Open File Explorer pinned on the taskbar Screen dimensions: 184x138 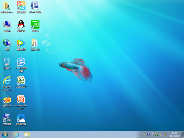[27, 135]
